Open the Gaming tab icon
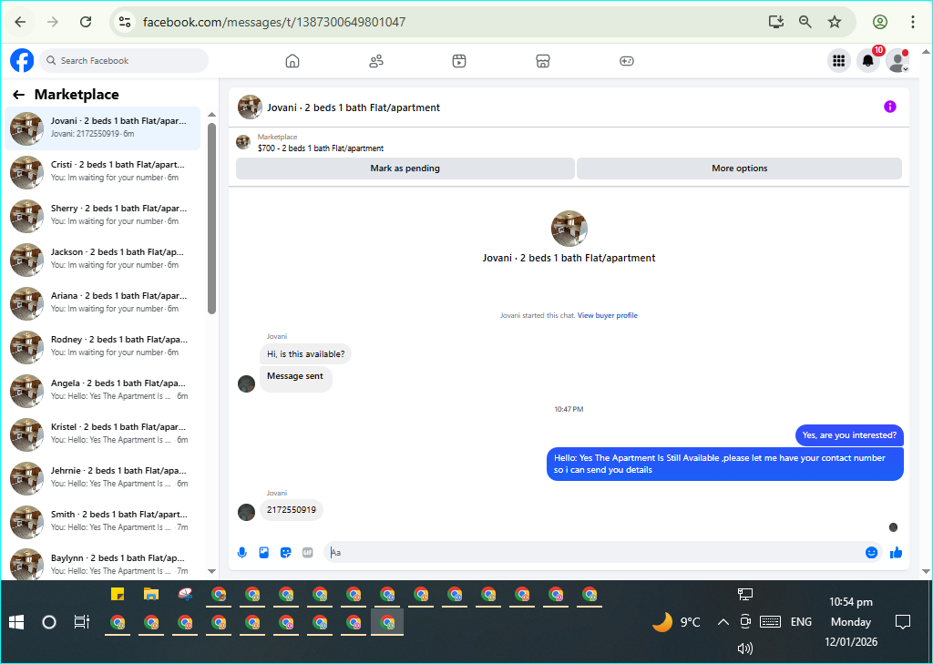Viewport: 933px width, 664px height. click(x=627, y=61)
